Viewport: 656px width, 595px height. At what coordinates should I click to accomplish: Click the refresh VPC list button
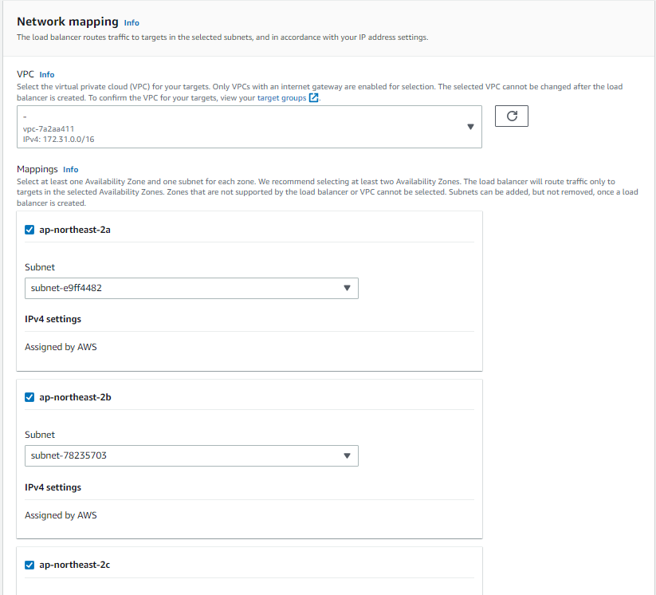[x=511, y=116]
